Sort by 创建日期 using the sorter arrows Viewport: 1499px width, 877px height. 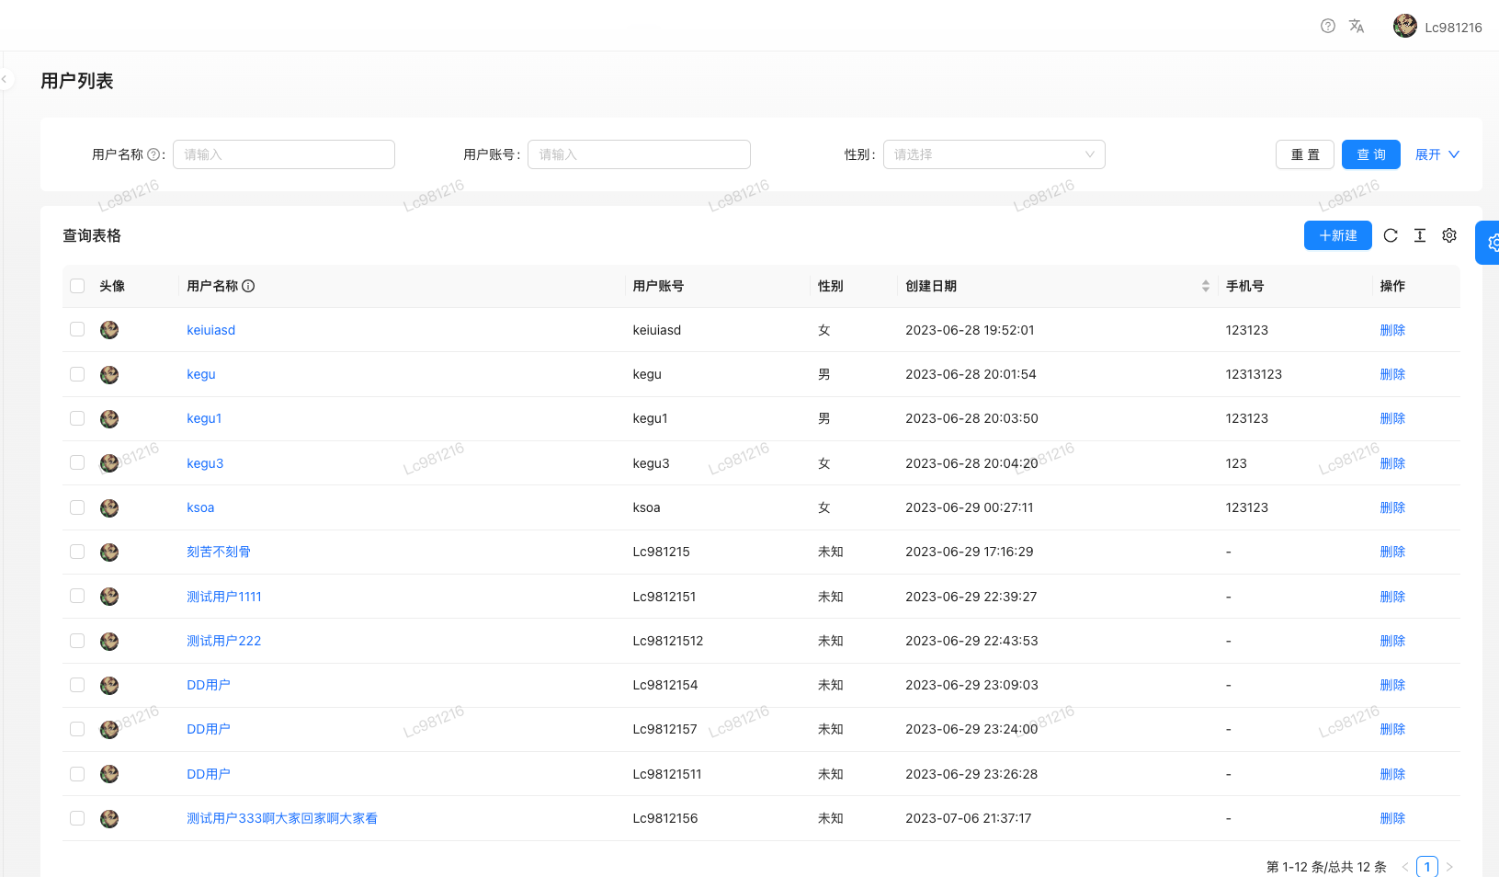click(x=1205, y=286)
